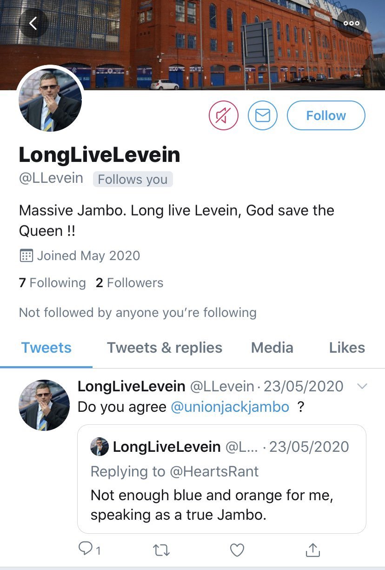Screen dimensions: 385x570
Task: Switch to the Media tab
Action: tap(272, 348)
